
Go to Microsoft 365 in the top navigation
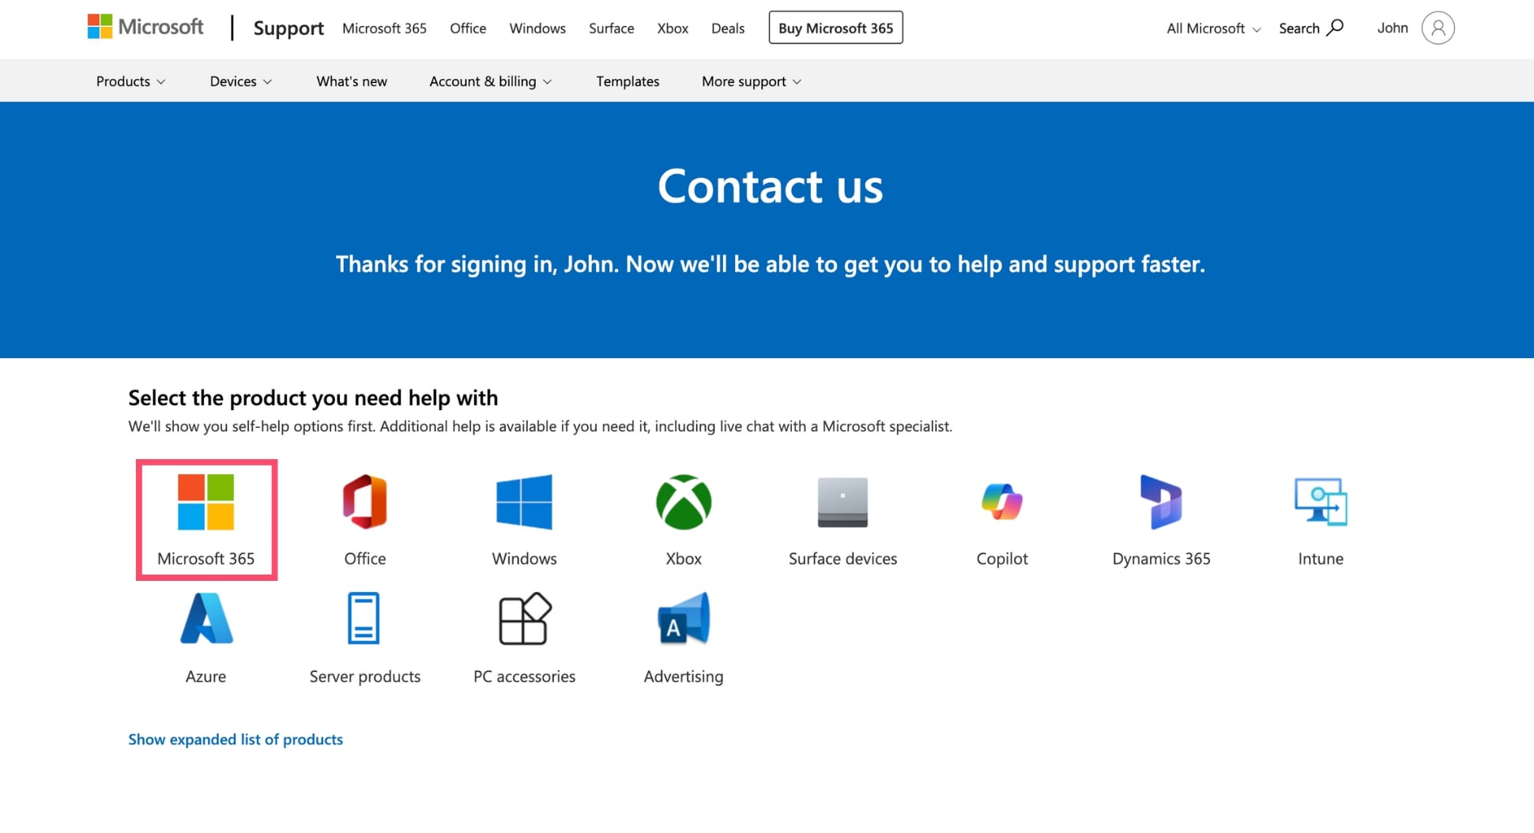(384, 28)
